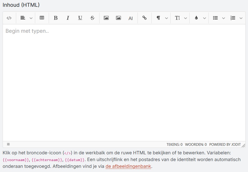The width and height of the screenshot is (248, 172).
Task: Open the 'POWERED BY JODIT' link
Action: pos(225,144)
